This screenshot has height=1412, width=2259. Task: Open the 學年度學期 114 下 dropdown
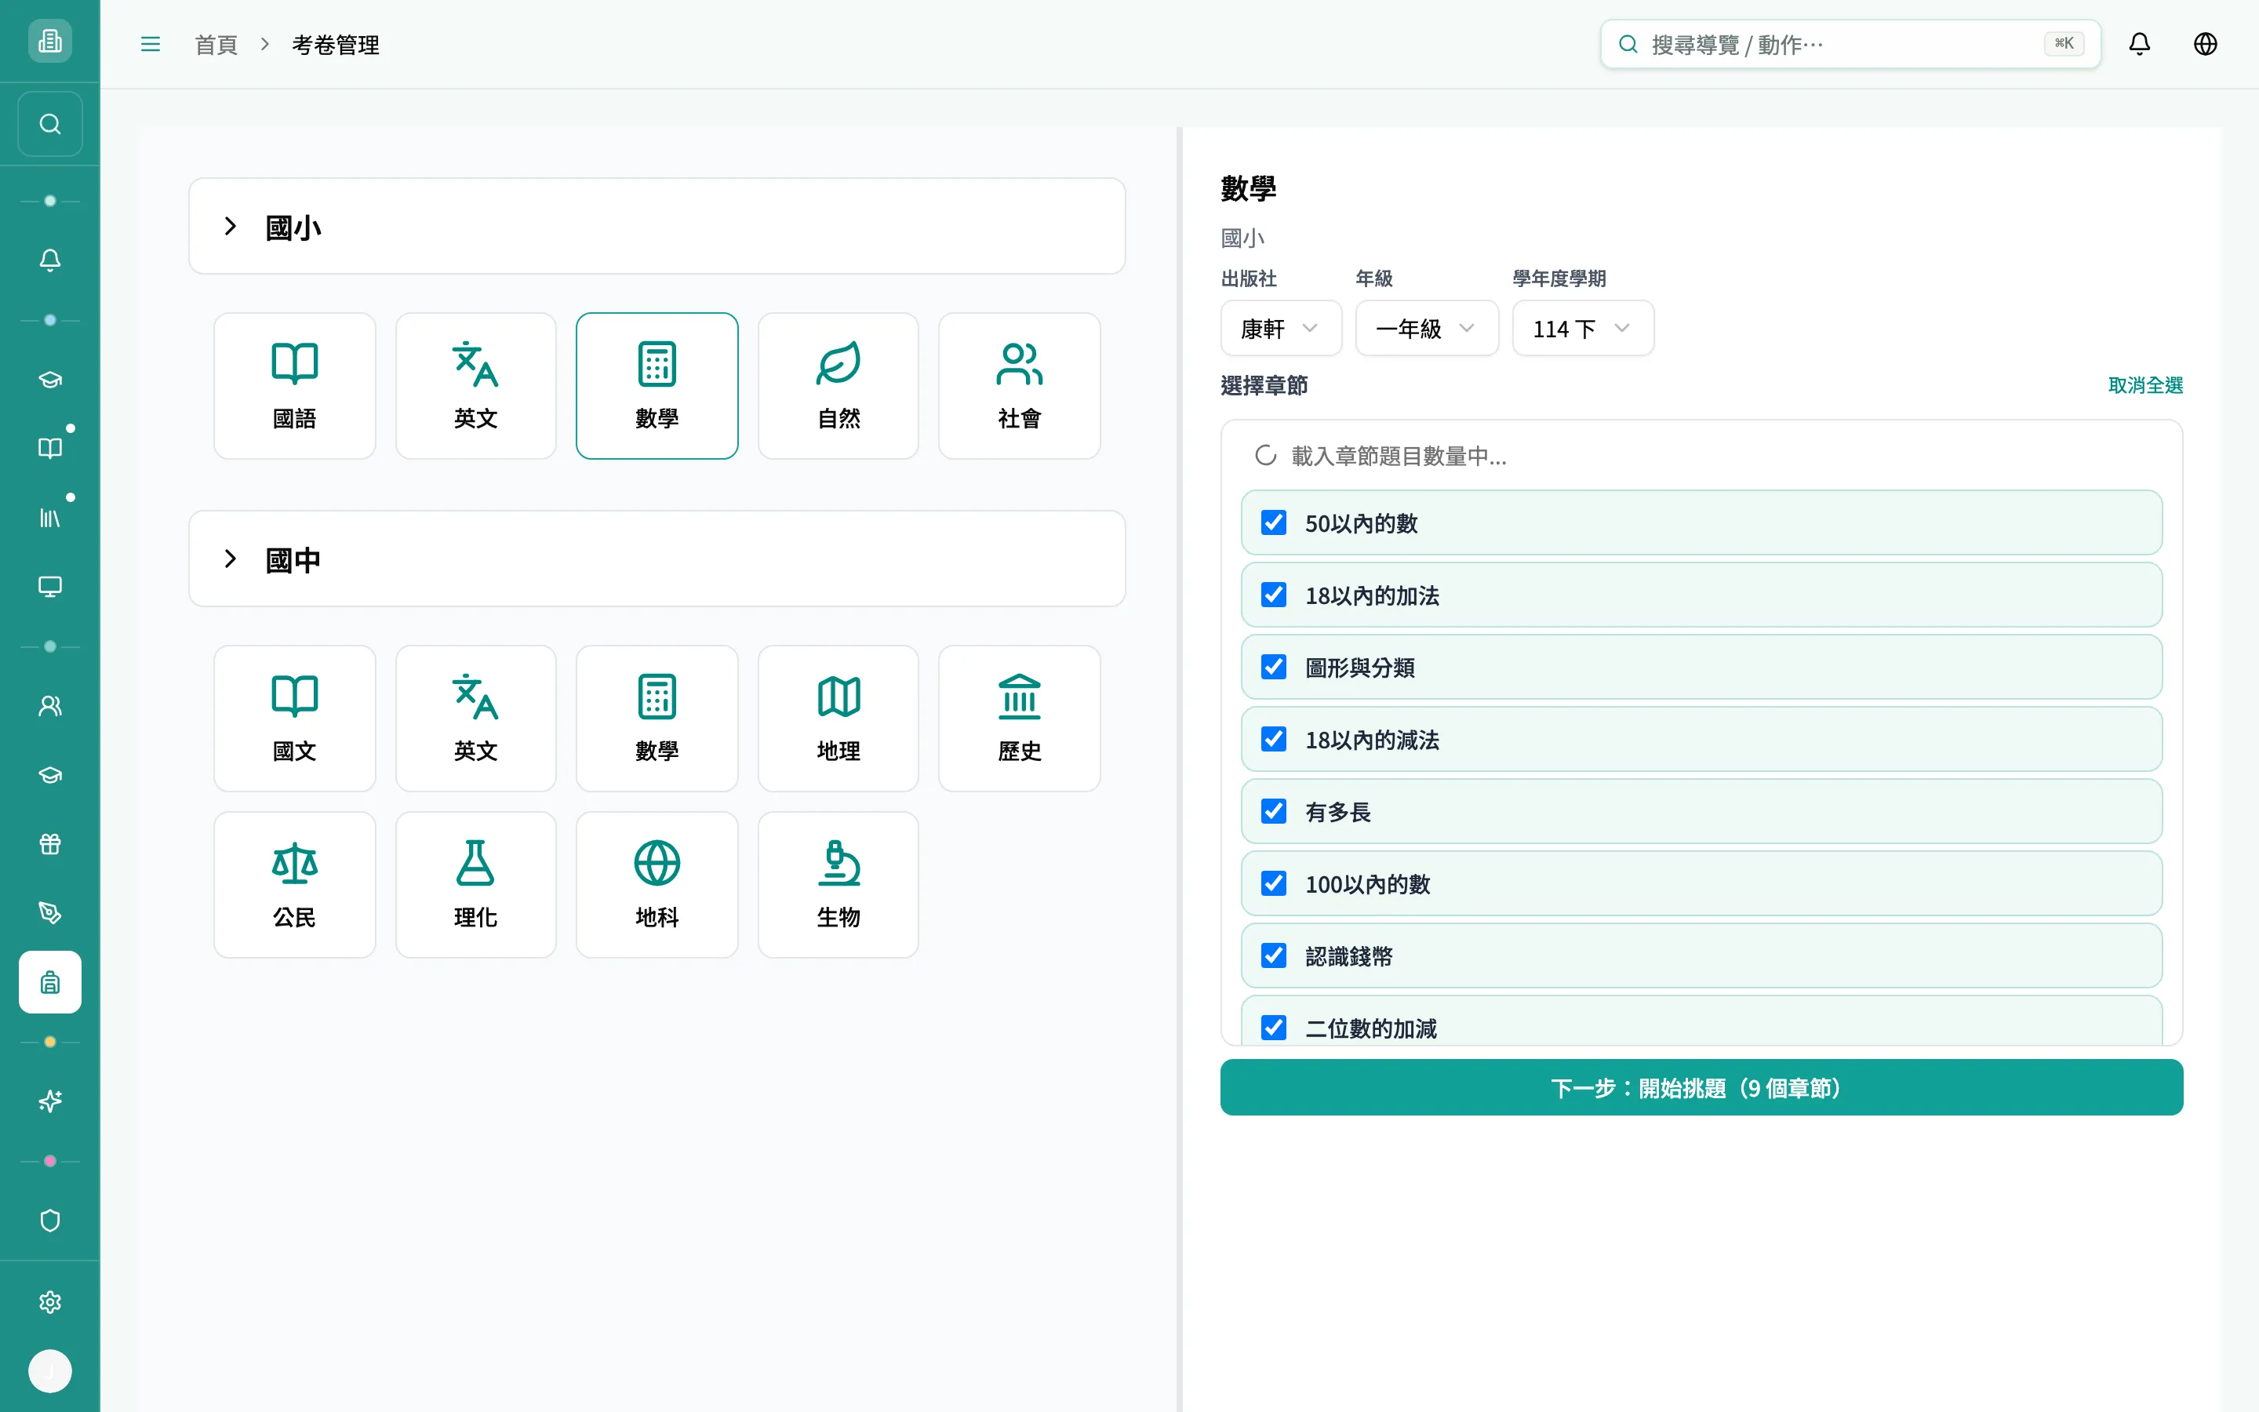point(1583,328)
